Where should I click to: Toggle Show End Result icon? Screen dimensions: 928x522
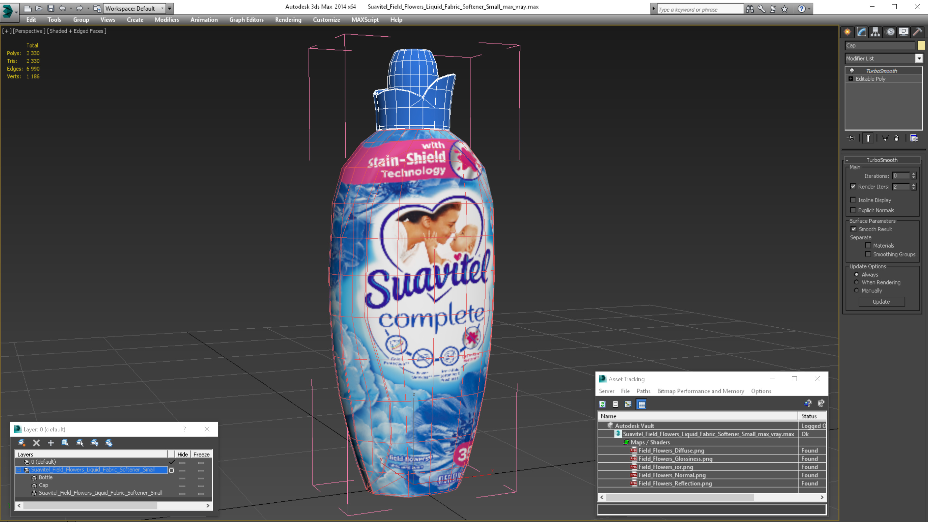coord(868,138)
